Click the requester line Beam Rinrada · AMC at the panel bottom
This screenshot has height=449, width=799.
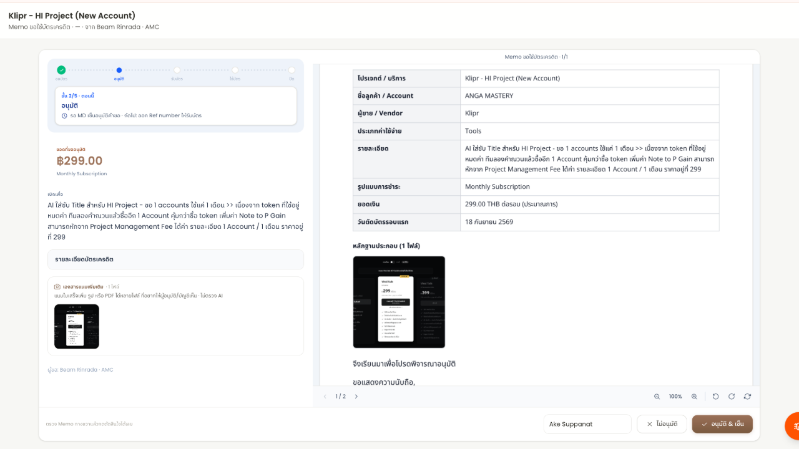coord(81,370)
